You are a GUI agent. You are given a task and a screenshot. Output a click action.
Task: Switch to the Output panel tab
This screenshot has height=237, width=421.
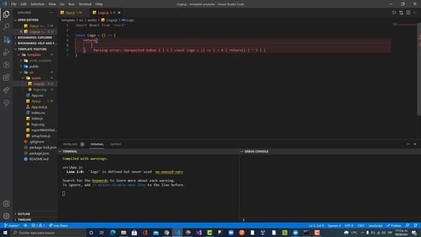[116, 144]
